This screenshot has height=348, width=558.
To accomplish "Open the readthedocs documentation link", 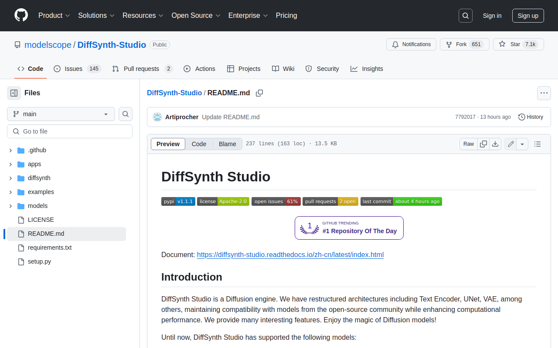I will (290, 254).
